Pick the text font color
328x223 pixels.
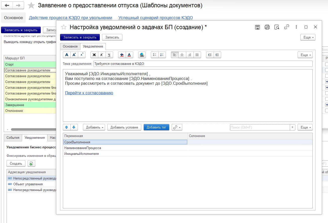(129, 55)
